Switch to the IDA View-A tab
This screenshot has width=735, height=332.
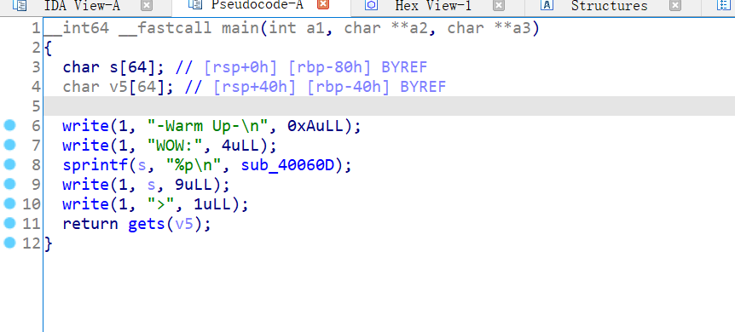pyautogui.click(x=82, y=6)
